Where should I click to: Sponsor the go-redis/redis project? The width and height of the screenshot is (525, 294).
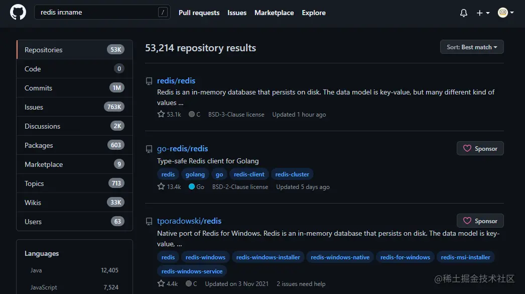tap(480, 149)
